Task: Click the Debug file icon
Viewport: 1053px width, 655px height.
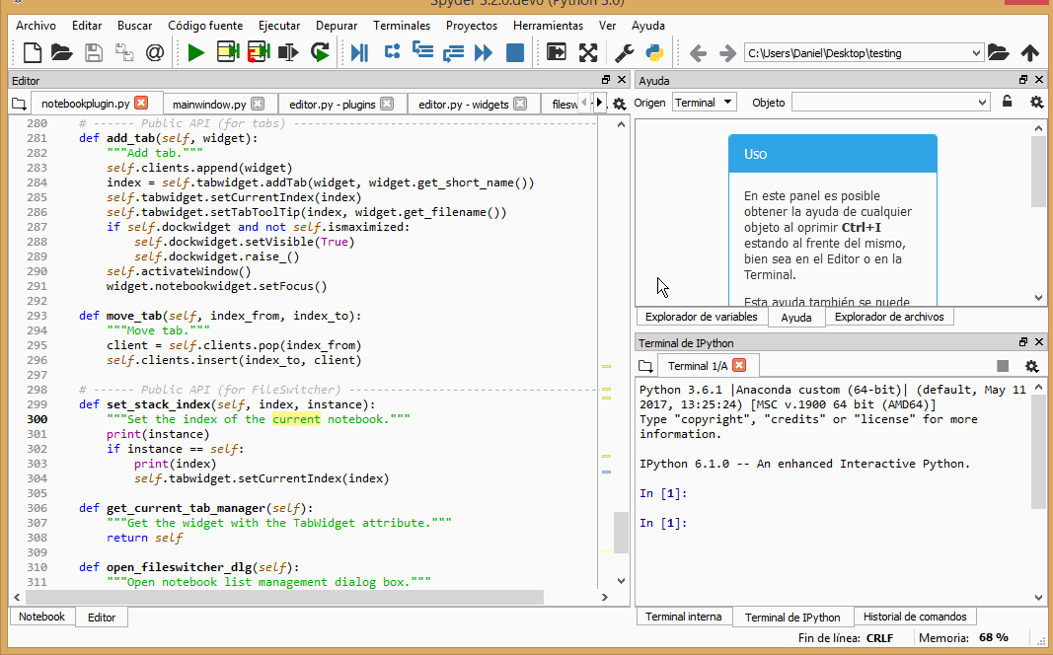Action: pyautogui.click(x=359, y=52)
